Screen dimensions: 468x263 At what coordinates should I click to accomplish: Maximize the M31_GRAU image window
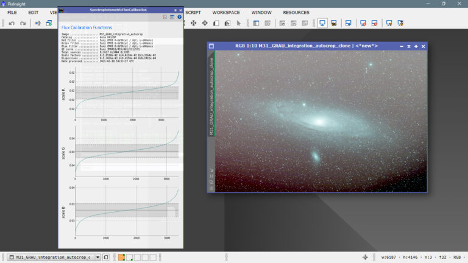tap(416, 46)
